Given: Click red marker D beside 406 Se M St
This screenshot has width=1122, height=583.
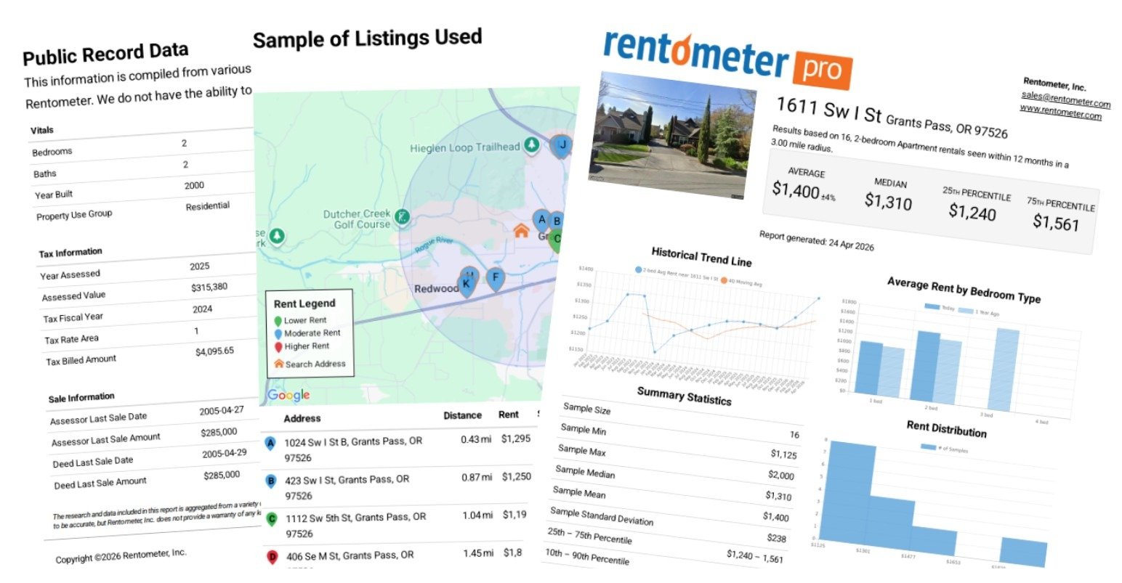Looking at the screenshot, I should tap(273, 558).
